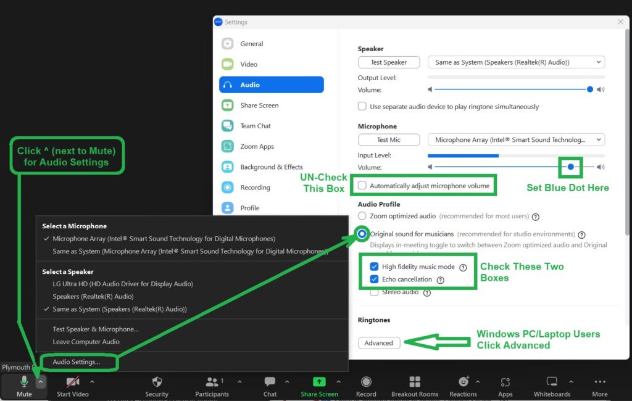
Task: Click the Mute microphone icon
Action: [24, 381]
